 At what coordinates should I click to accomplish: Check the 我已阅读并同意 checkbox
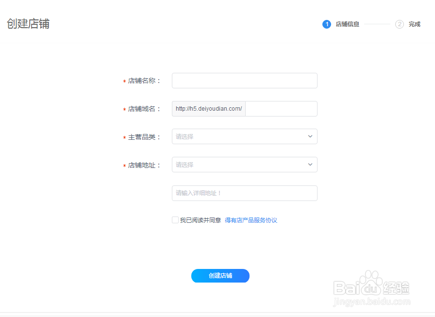click(x=175, y=220)
